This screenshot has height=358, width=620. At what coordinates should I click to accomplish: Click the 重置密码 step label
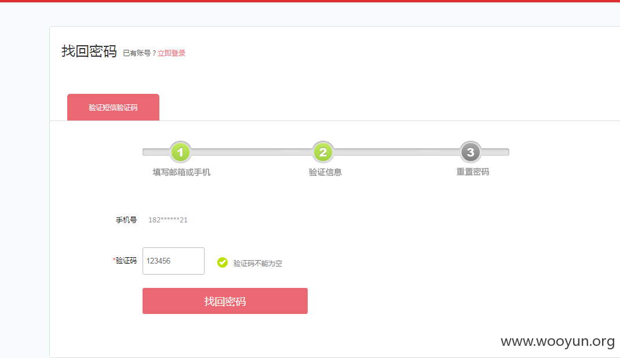(472, 172)
